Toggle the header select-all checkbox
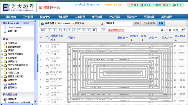The image size is (188, 105). pos(47,38)
